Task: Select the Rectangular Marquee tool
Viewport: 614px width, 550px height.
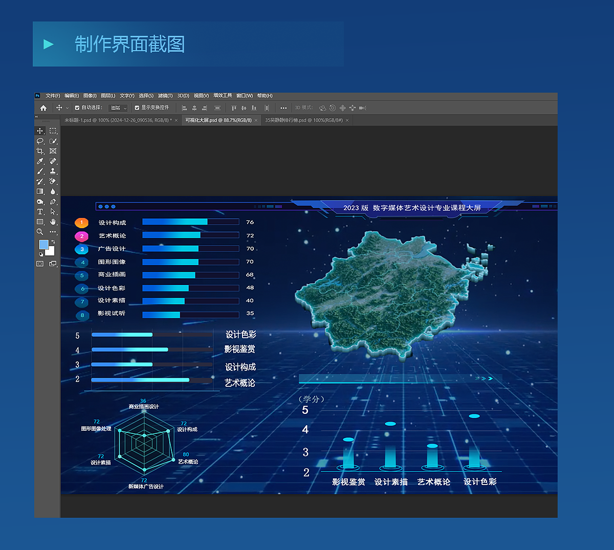Action: [53, 131]
